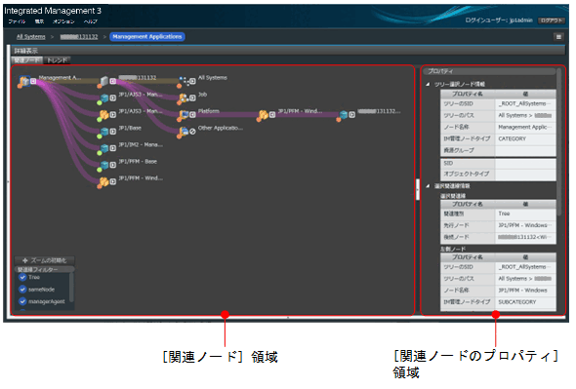Go to All Systems breadcrumb link

click(x=31, y=37)
